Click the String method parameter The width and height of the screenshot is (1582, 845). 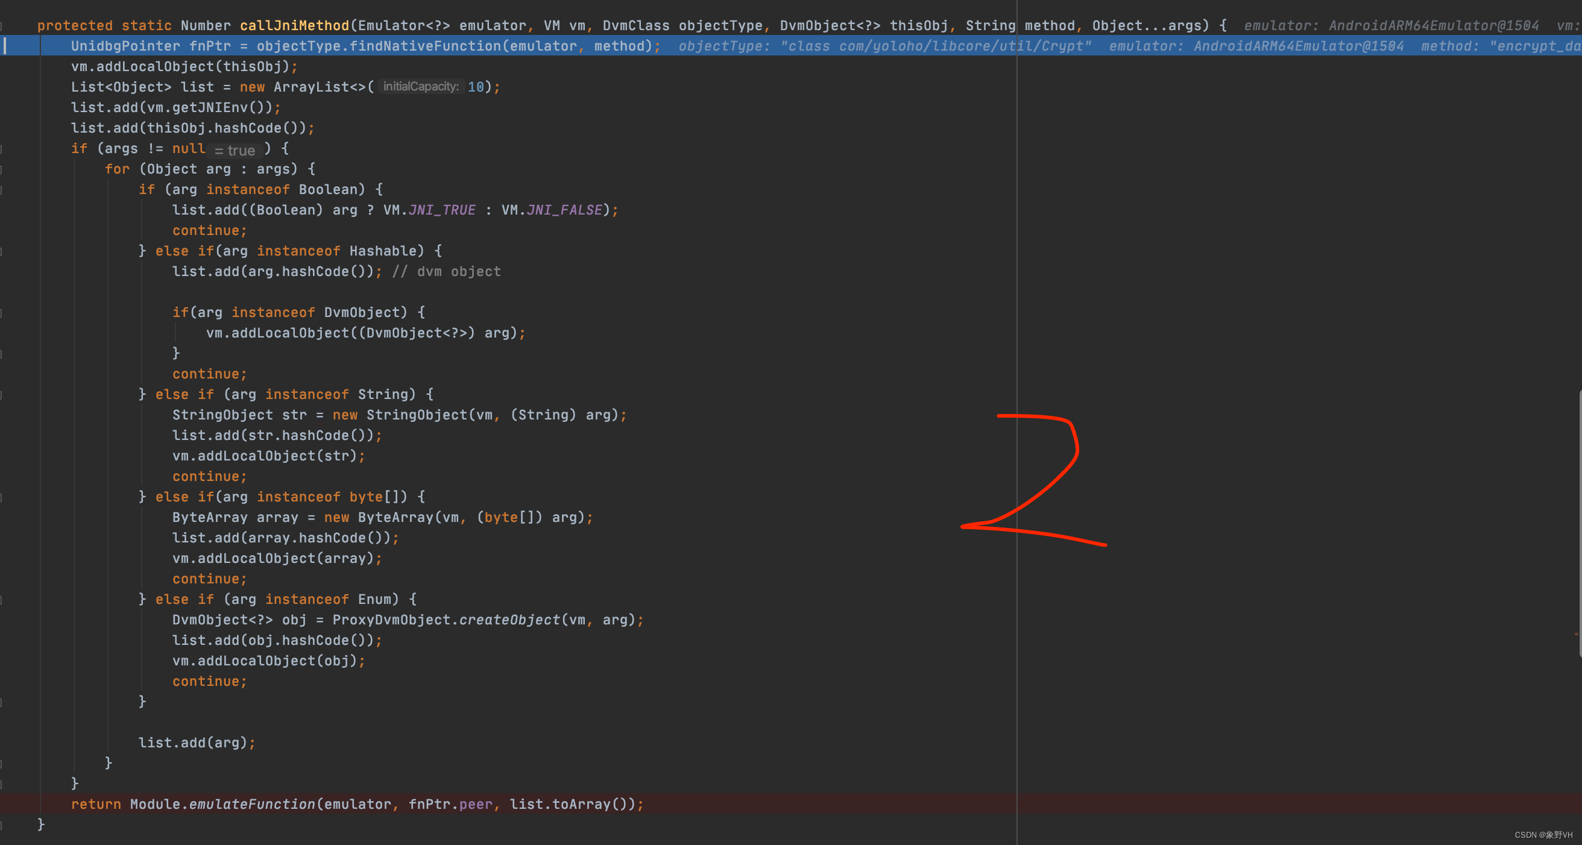point(1020,25)
